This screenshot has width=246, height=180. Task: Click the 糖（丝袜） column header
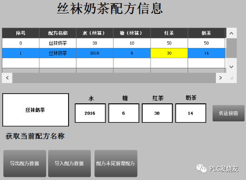click(x=132, y=33)
